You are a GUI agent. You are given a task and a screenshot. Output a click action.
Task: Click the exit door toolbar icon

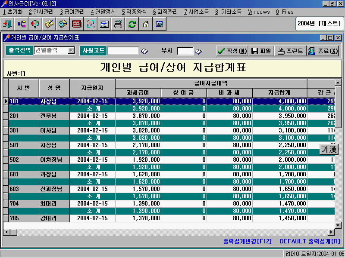click(x=8, y=24)
